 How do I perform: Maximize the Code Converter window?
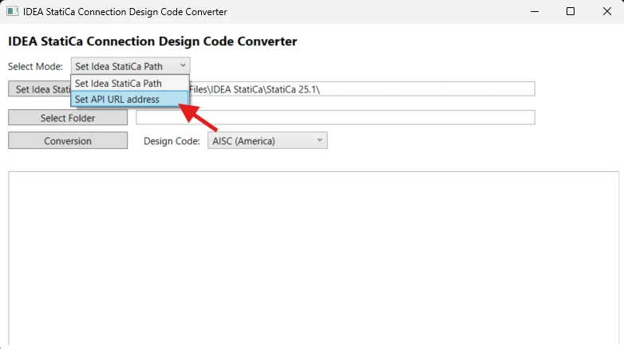point(571,11)
